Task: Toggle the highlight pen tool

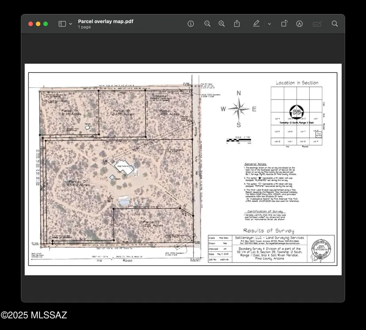Action: (x=256, y=24)
